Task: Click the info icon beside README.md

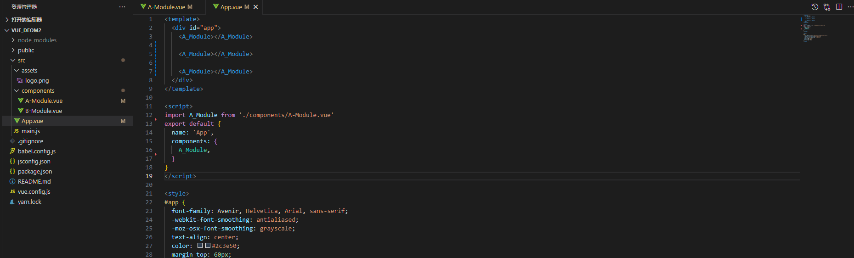Action: 12,181
